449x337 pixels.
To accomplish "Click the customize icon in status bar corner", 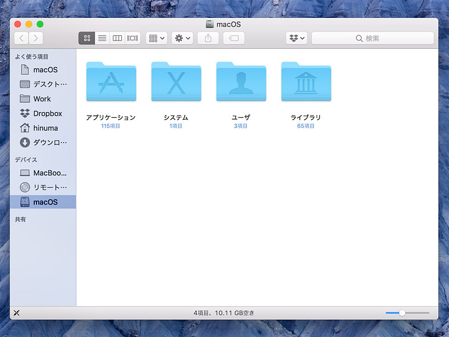I will coord(17,313).
